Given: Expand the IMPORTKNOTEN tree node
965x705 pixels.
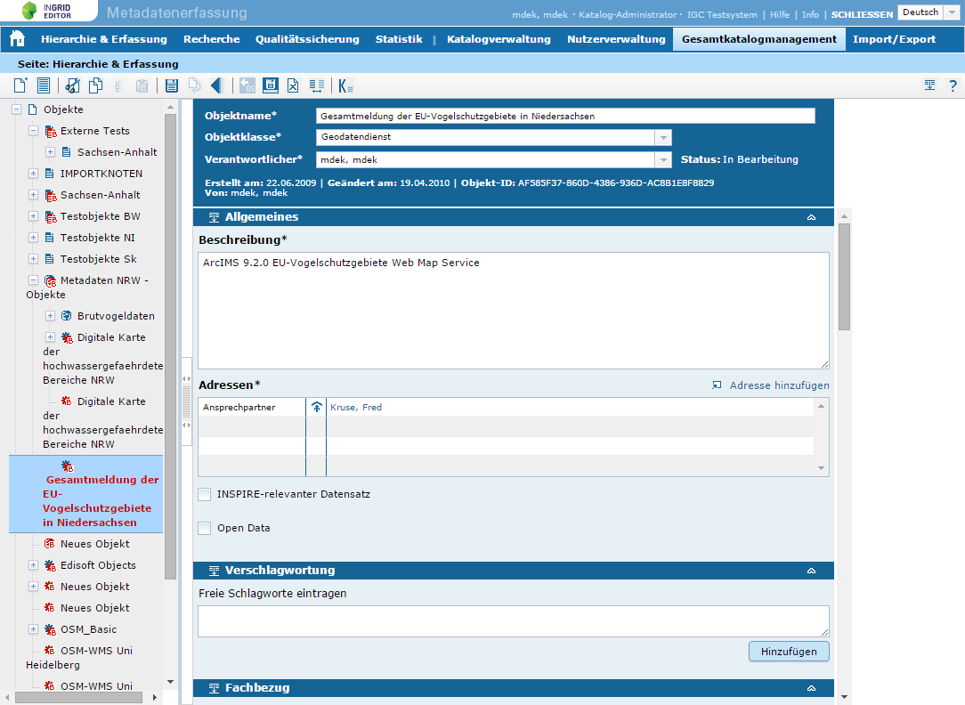Looking at the screenshot, I should click(33, 174).
